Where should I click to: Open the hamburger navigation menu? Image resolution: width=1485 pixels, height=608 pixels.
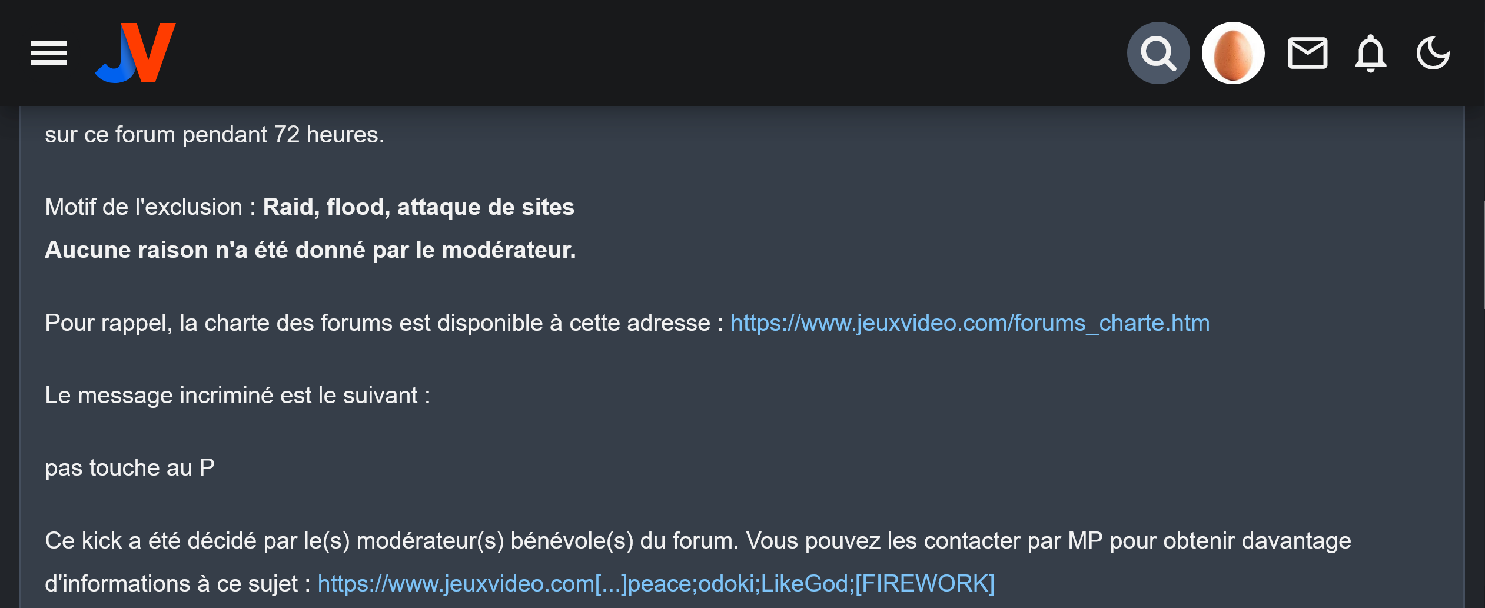pos(49,53)
